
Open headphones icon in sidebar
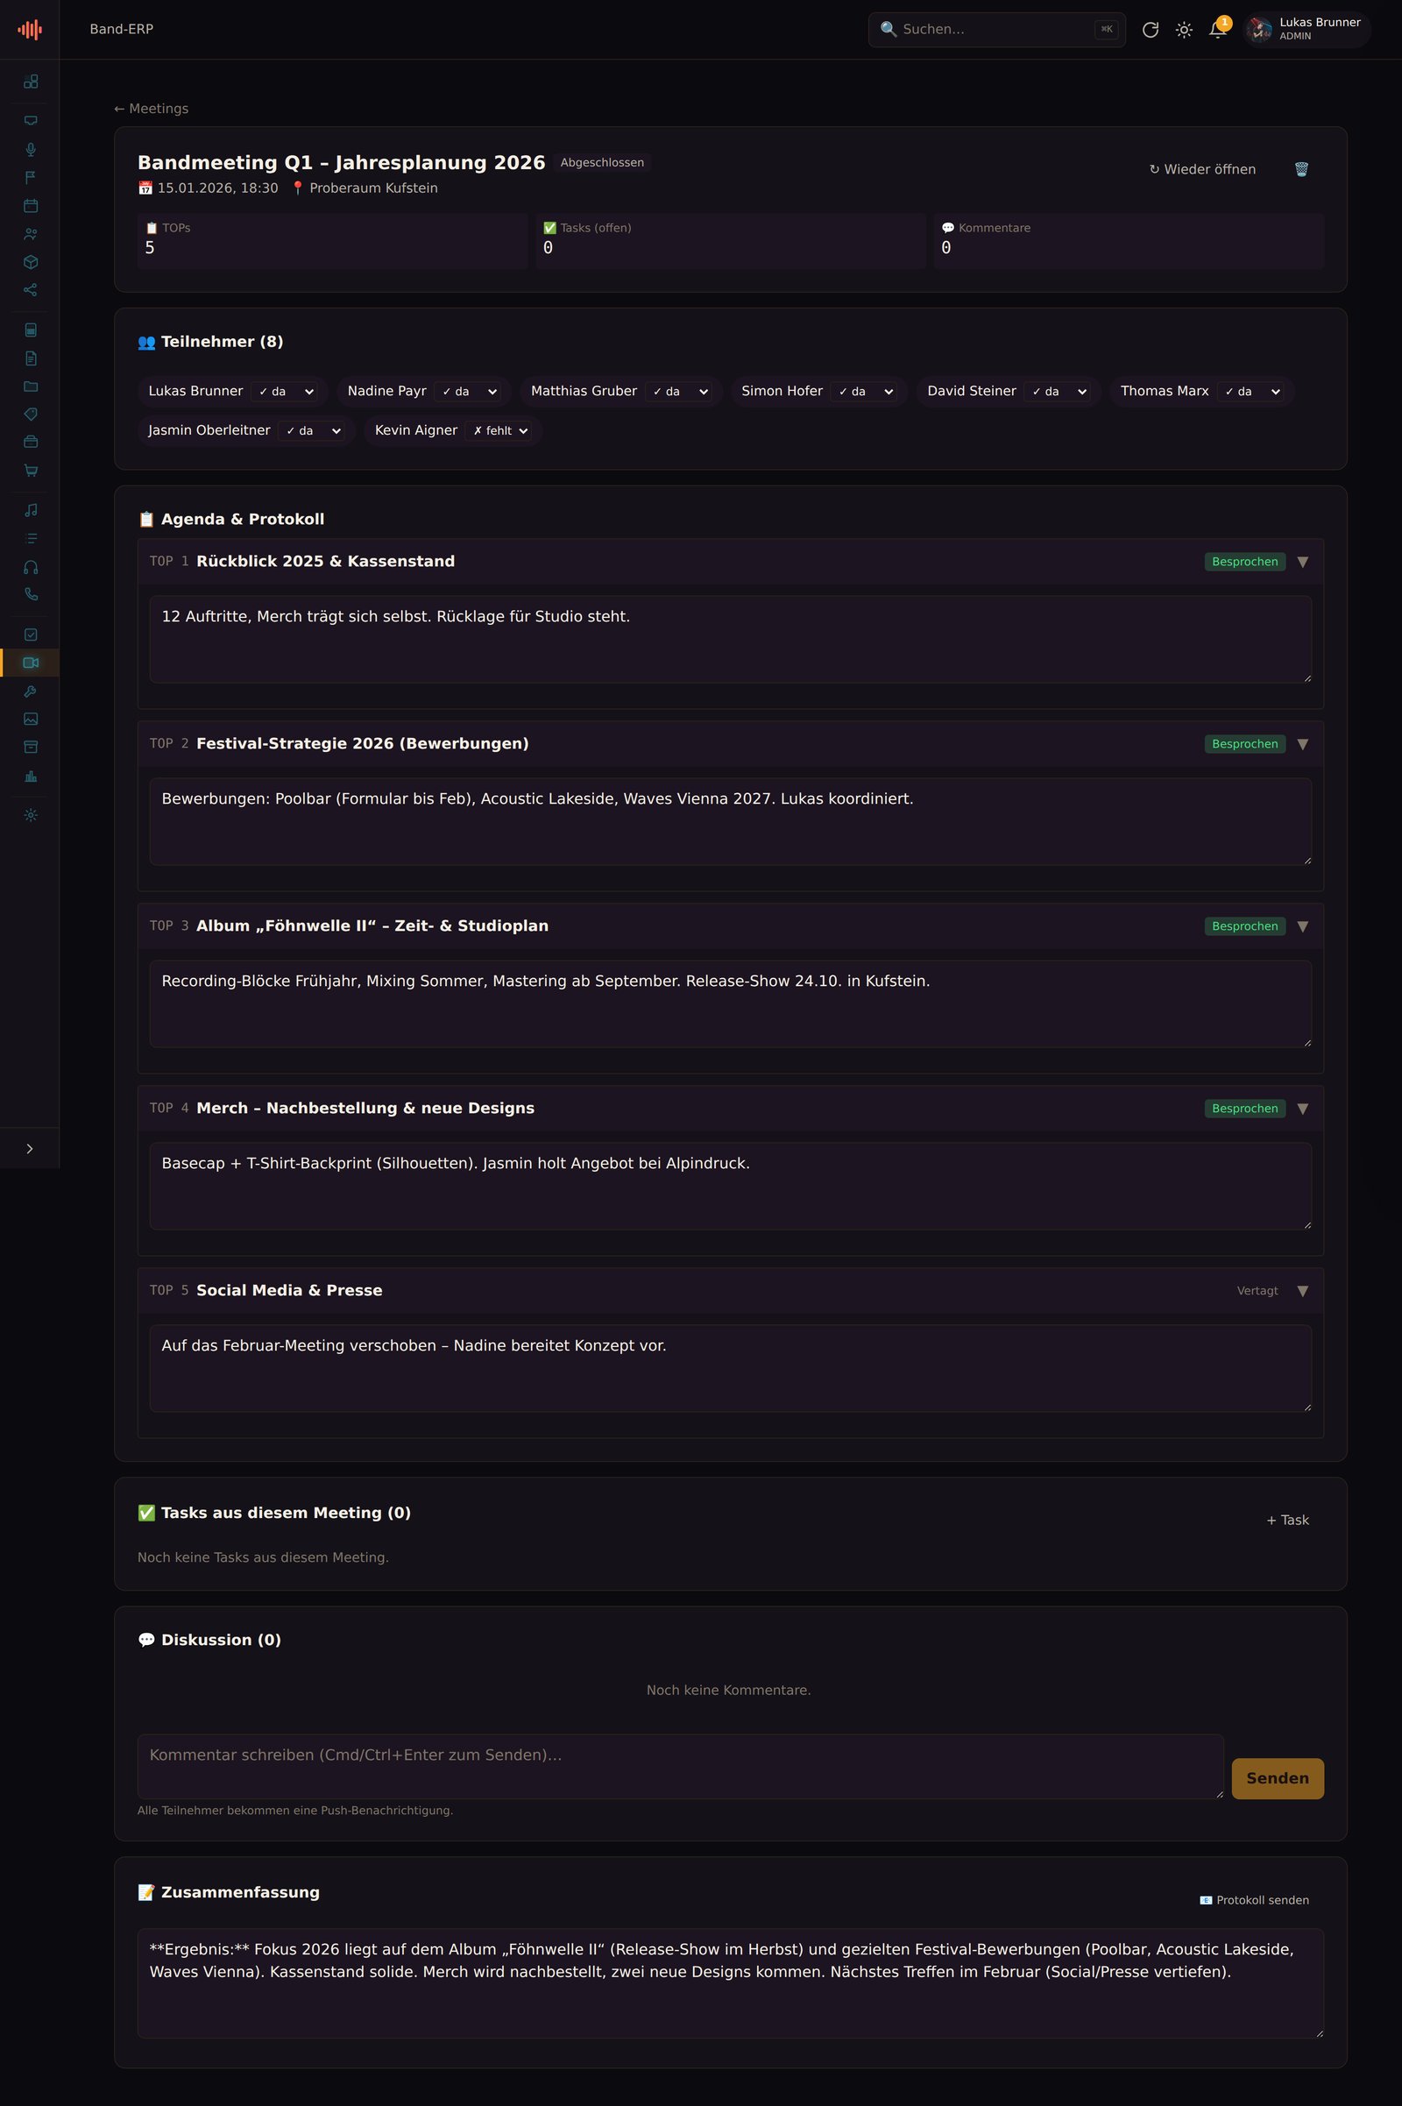coord(31,567)
